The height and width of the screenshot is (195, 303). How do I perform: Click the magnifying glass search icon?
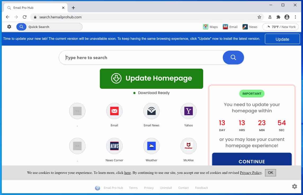(233, 57)
